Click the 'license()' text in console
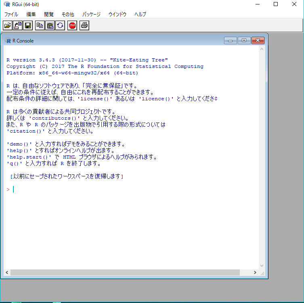 (95, 99)
